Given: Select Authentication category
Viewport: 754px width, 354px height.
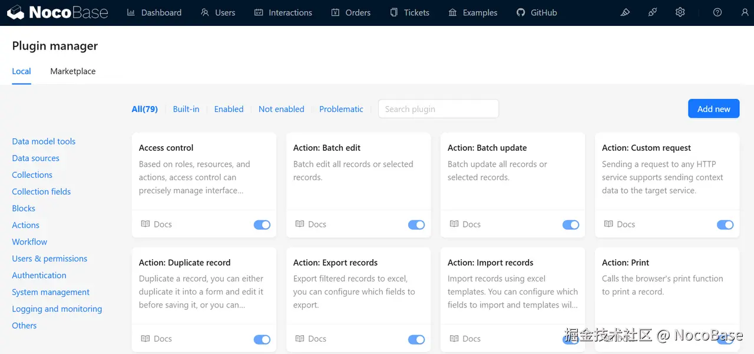Looking at the screenshot, I should [x=39, y=275].
